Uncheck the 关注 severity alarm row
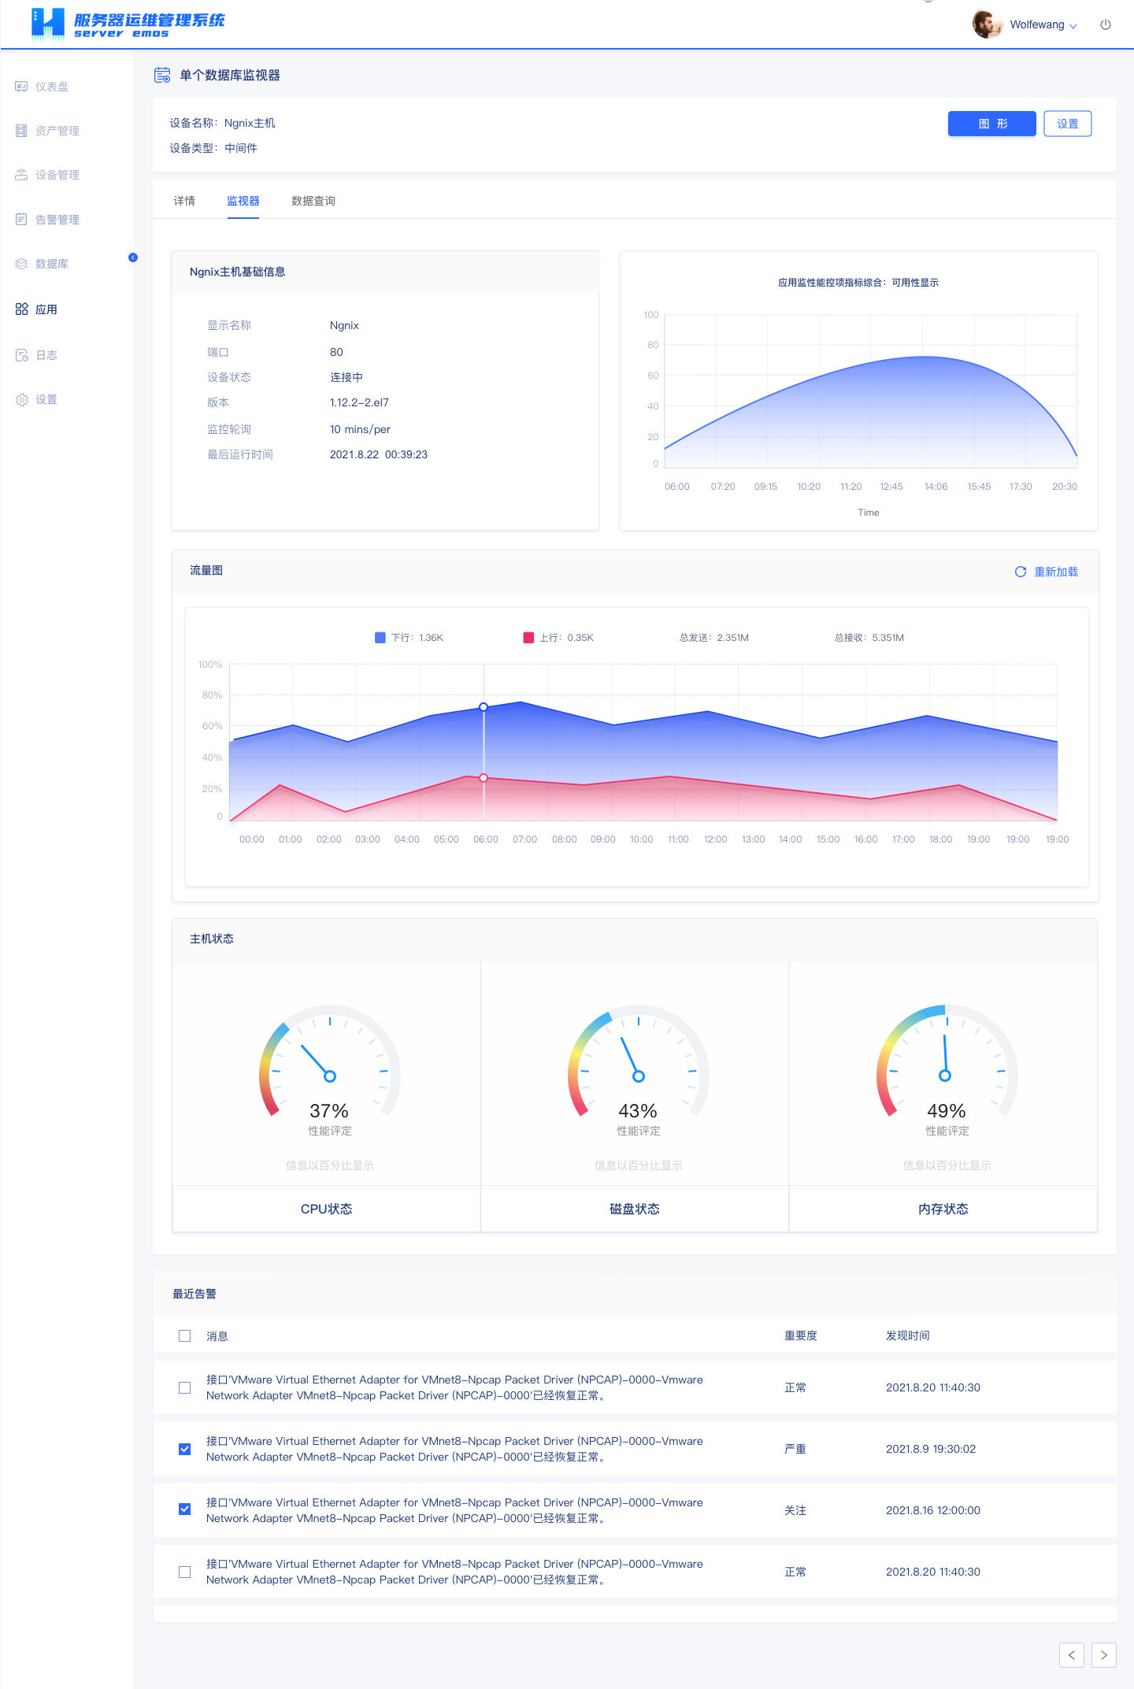 (x=185, y=1509)
